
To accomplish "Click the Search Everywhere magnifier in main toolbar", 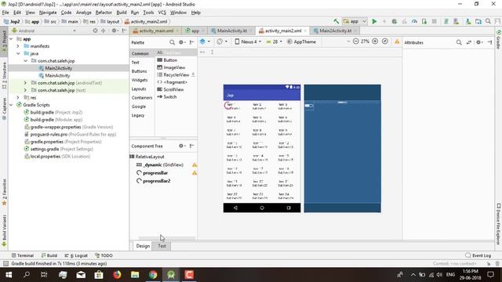I will [x=488, y=21].
